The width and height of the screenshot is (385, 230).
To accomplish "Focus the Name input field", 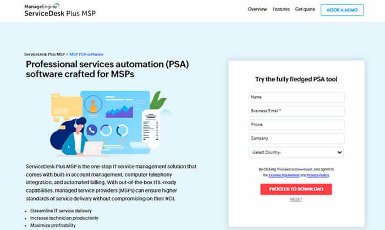I will [296, 97].
